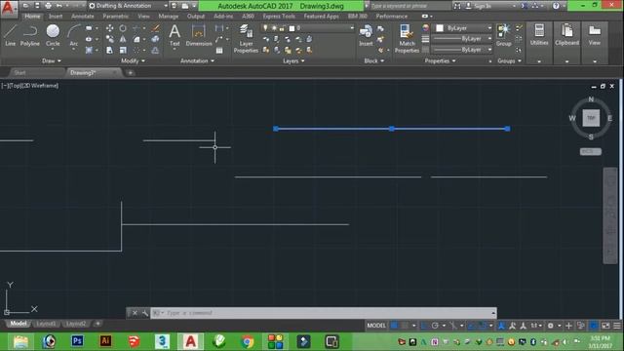Screen dimensions: 624x351
Task: Click the Explode tool icon
Action: click(155, 39)
